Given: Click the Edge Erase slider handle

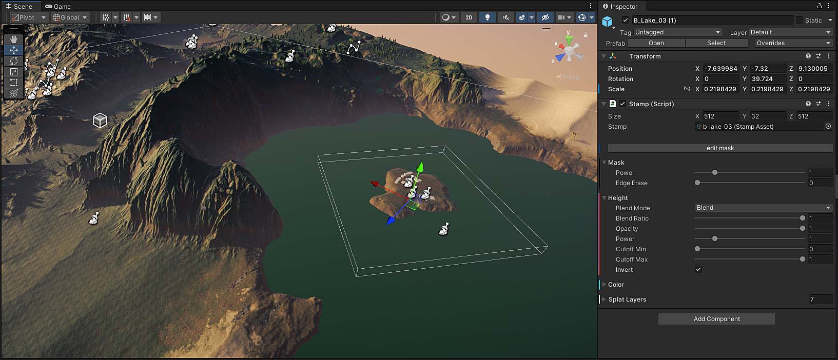Looking at the screenshot, I should (697, 183).
